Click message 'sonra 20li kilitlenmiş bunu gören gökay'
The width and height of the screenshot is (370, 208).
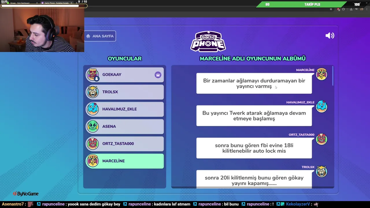point(254,179)
